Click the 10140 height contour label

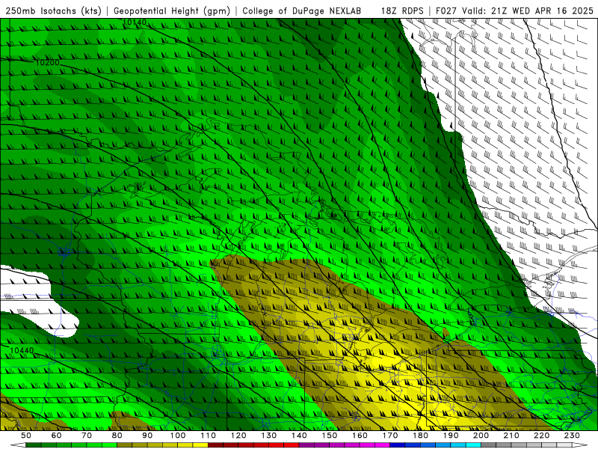(135, 22)
